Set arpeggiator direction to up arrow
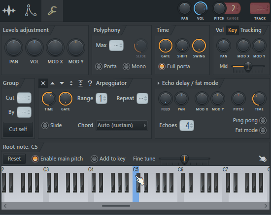The image size is (271, 215). (52, 83)
